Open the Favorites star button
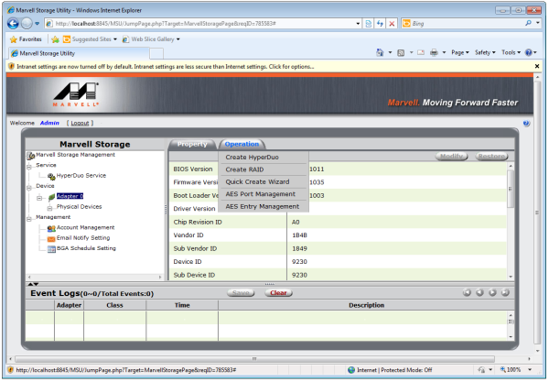549x382 pixels. 26,39
